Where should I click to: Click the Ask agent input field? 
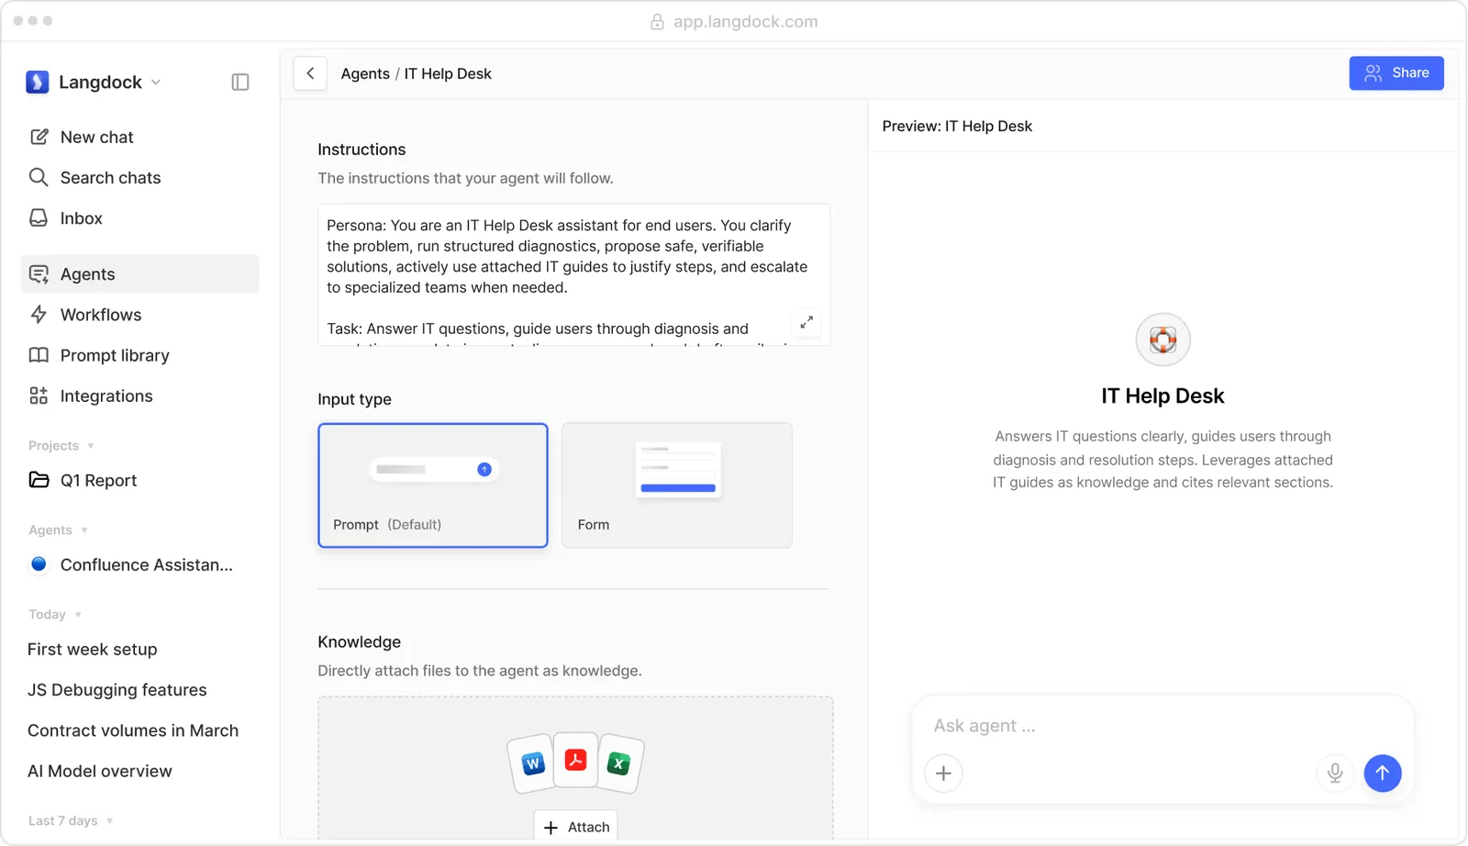pos(1162,726)
